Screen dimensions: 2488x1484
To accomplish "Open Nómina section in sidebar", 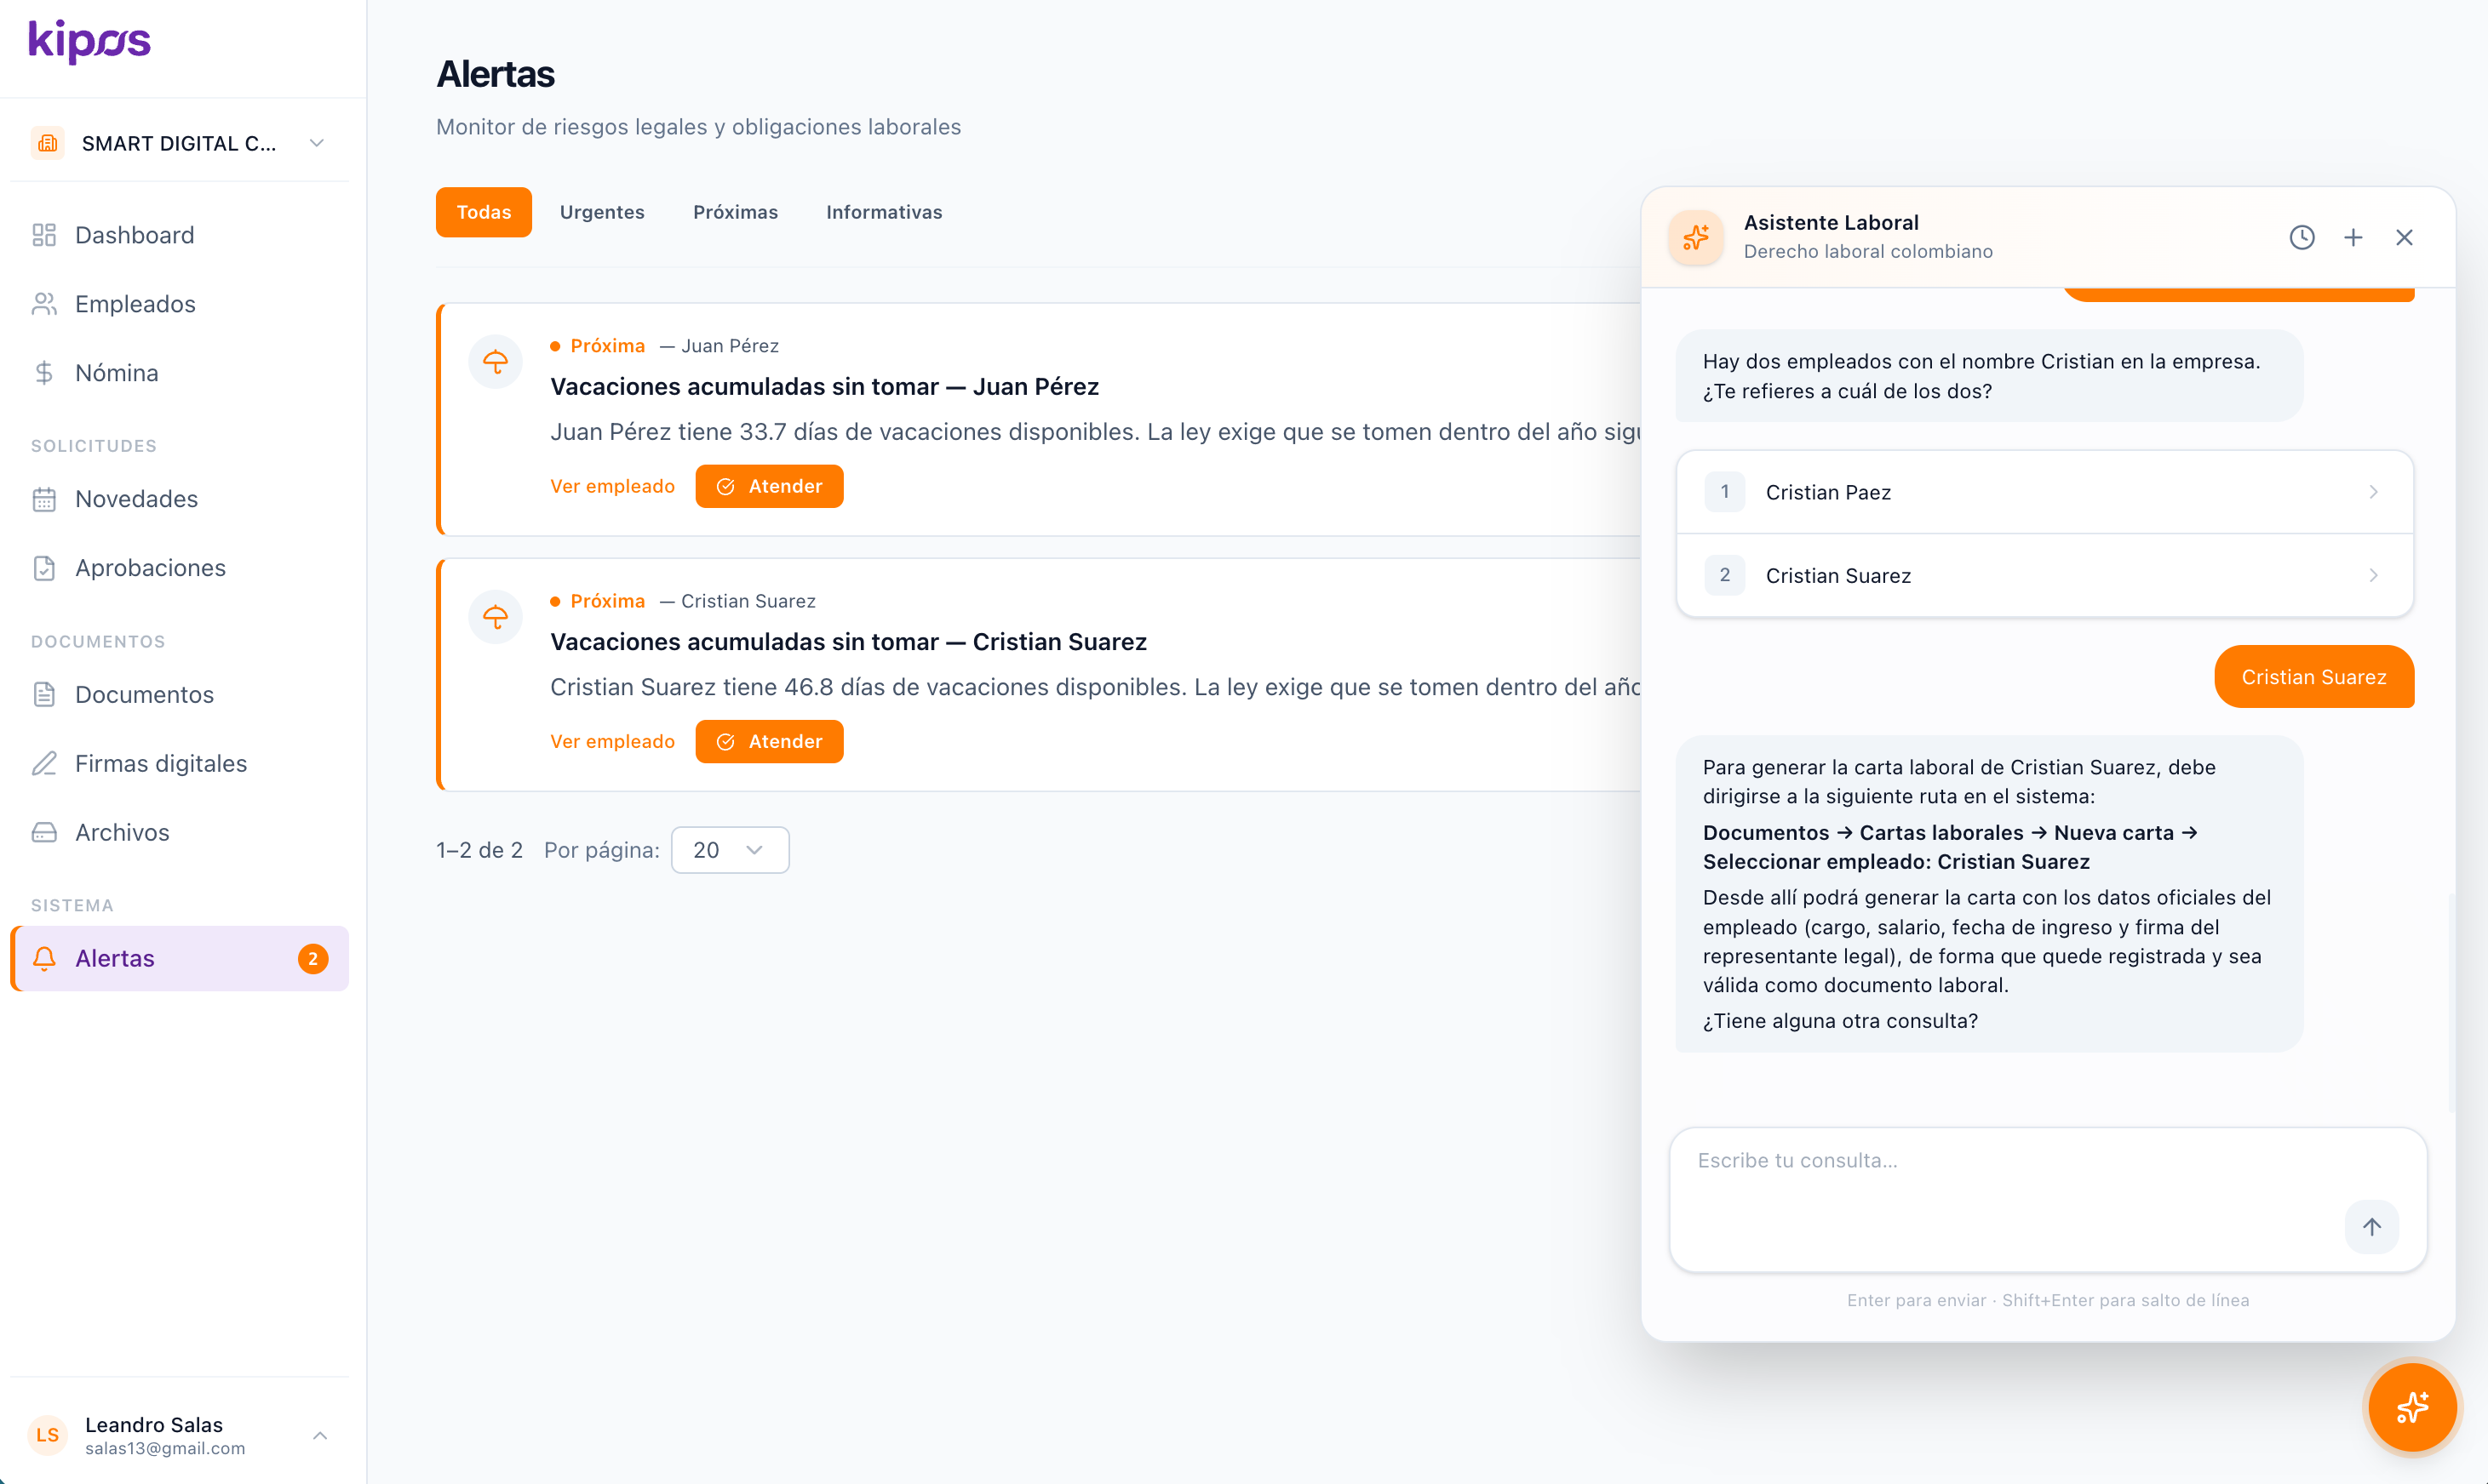I will point(116,373).
